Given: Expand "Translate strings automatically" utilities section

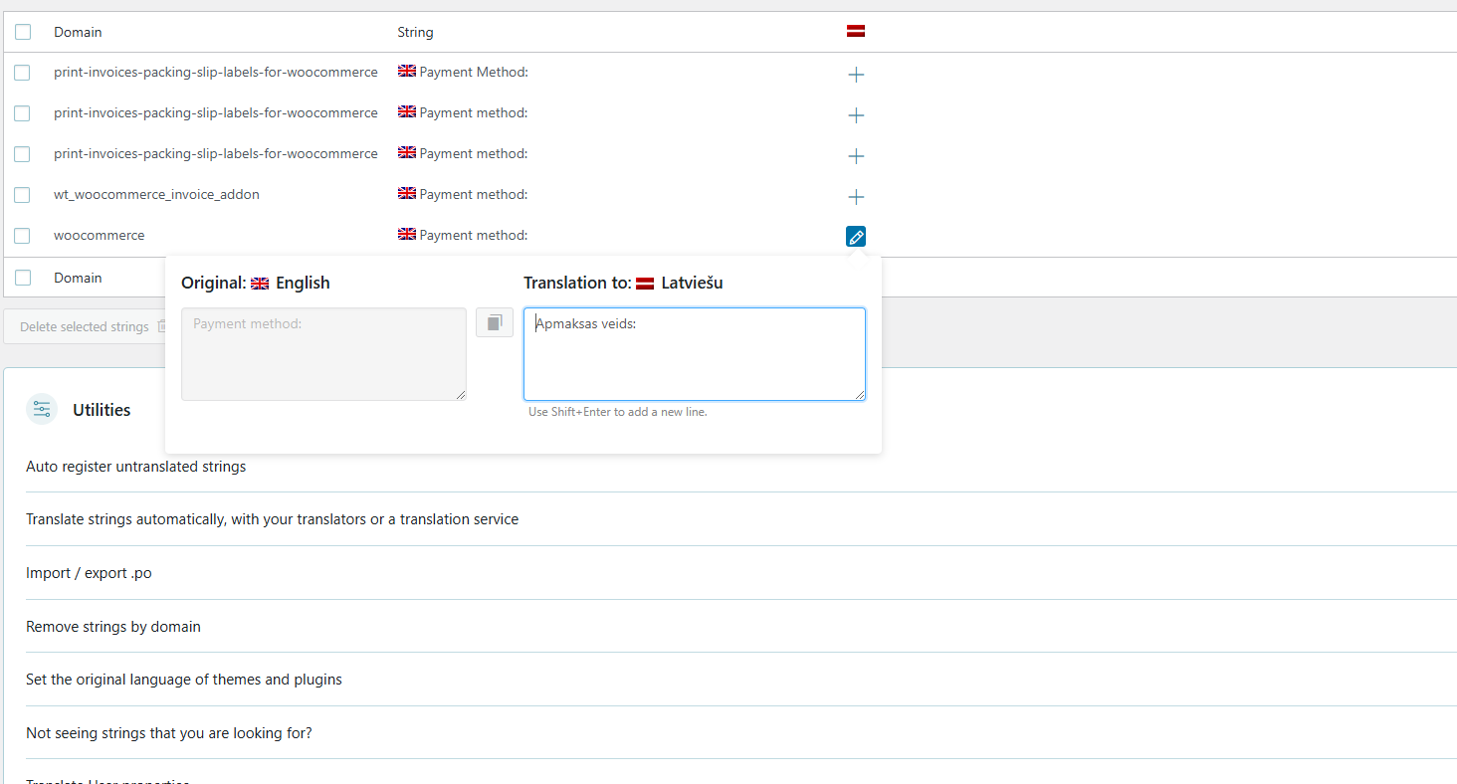Looking at the screenshot, I should point(272,519).
